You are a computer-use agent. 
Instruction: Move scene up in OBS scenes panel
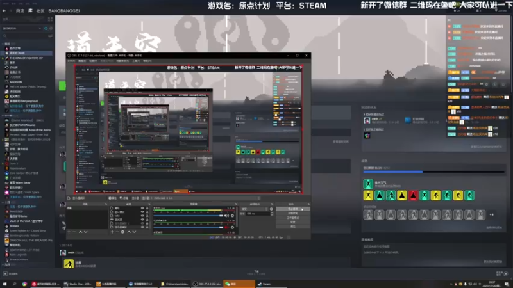click(81, 232)
